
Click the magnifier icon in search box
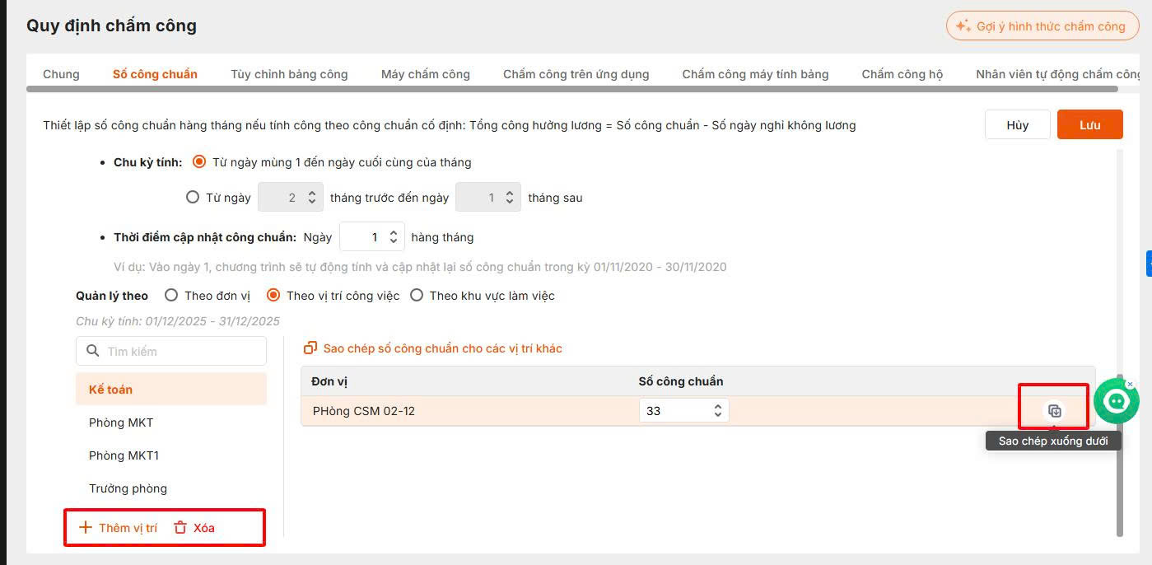(92, 352)
